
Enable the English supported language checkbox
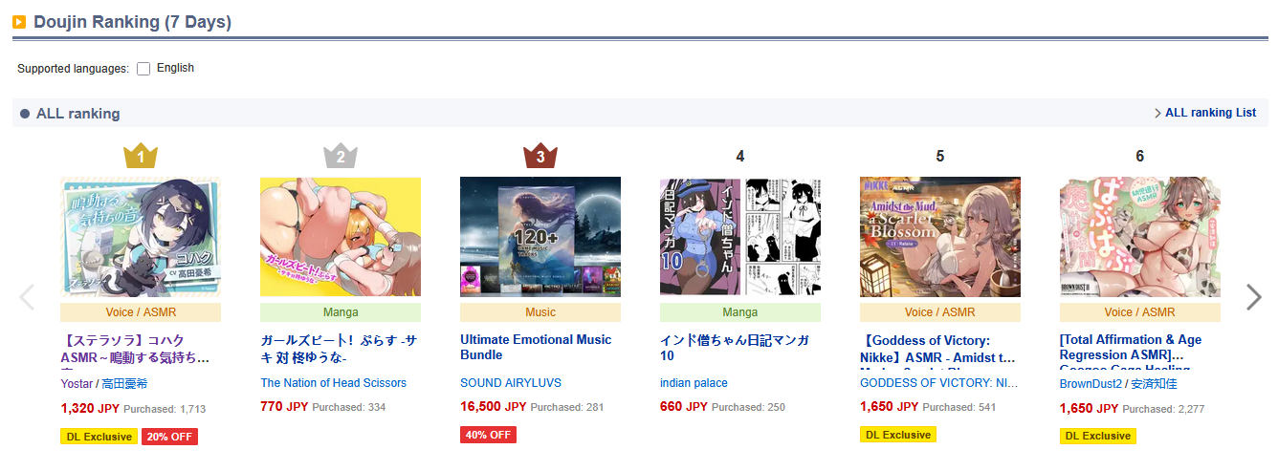click(143, 69)
